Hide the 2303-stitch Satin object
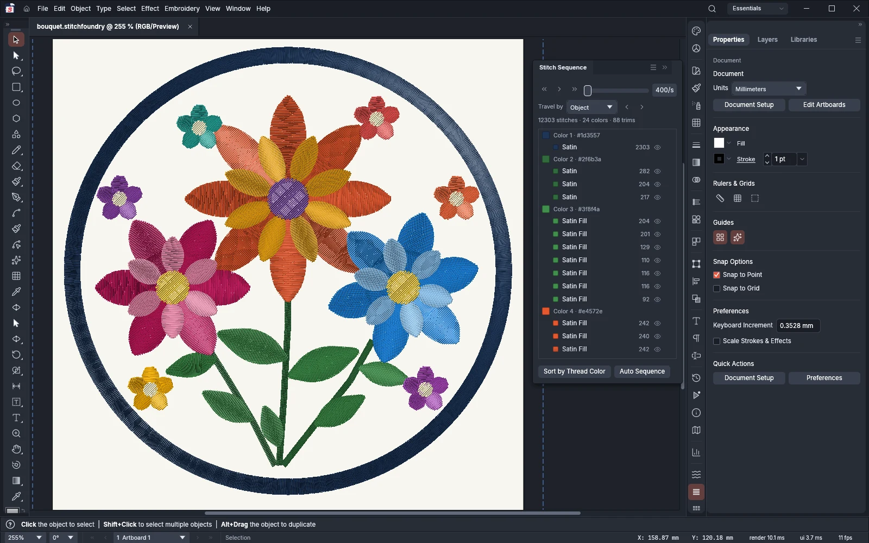 pyautogui.click(x=658, y=148)
